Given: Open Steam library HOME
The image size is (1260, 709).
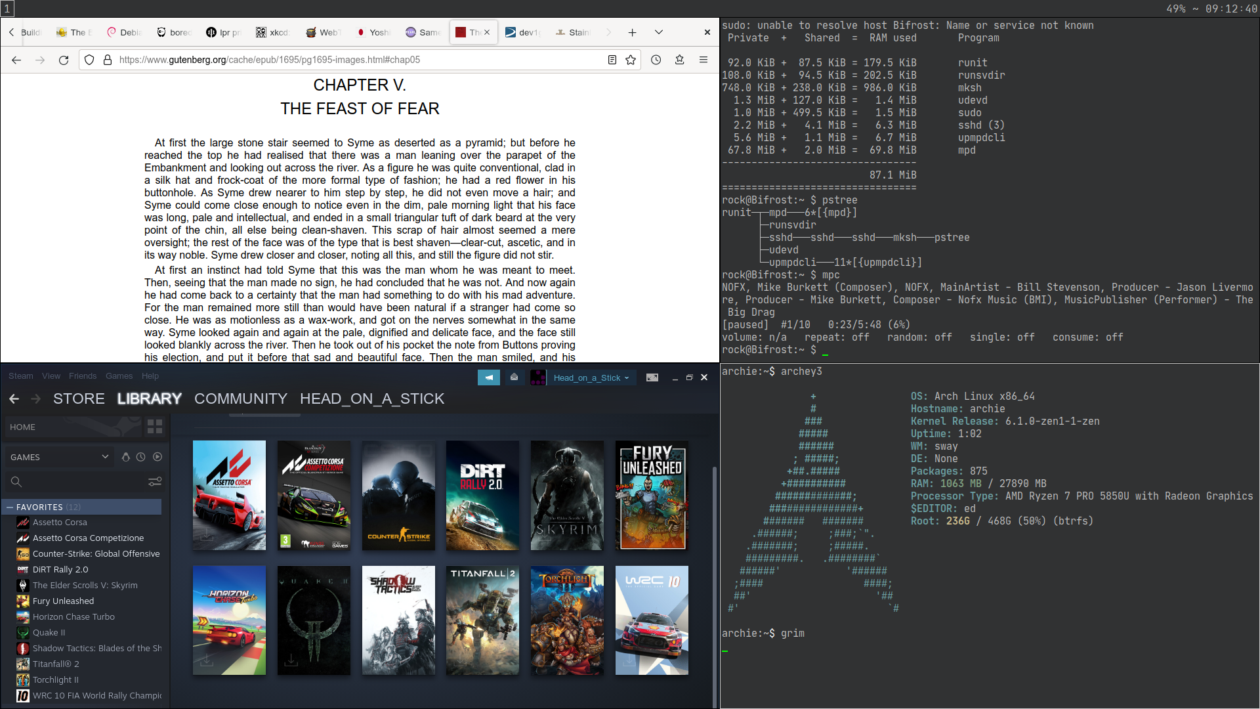Looking at the screenshot, I should (72, 427).
